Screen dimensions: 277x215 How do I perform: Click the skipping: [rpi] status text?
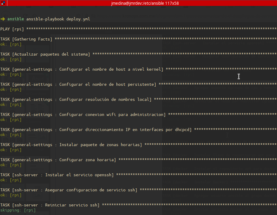coord(18,210)
